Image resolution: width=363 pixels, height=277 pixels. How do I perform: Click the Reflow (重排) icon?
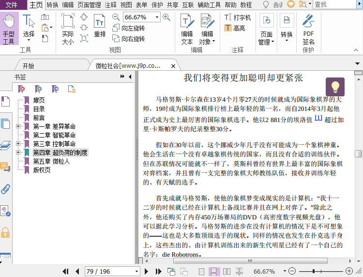click(100, 26)
